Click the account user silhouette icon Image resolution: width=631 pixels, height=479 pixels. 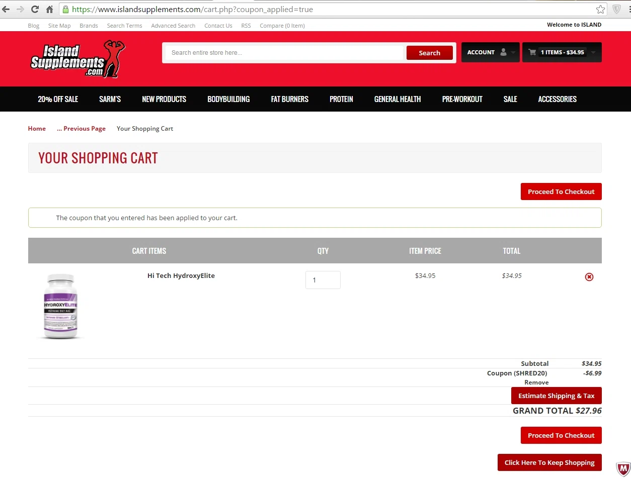(503, 52)
